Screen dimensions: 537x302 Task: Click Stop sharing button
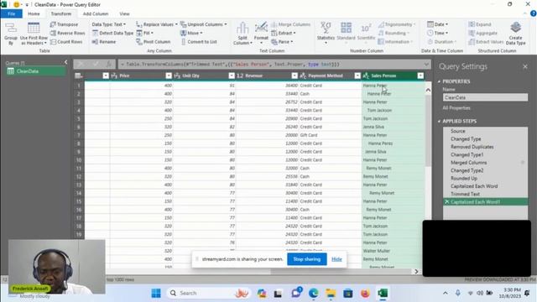pos(307,259)
